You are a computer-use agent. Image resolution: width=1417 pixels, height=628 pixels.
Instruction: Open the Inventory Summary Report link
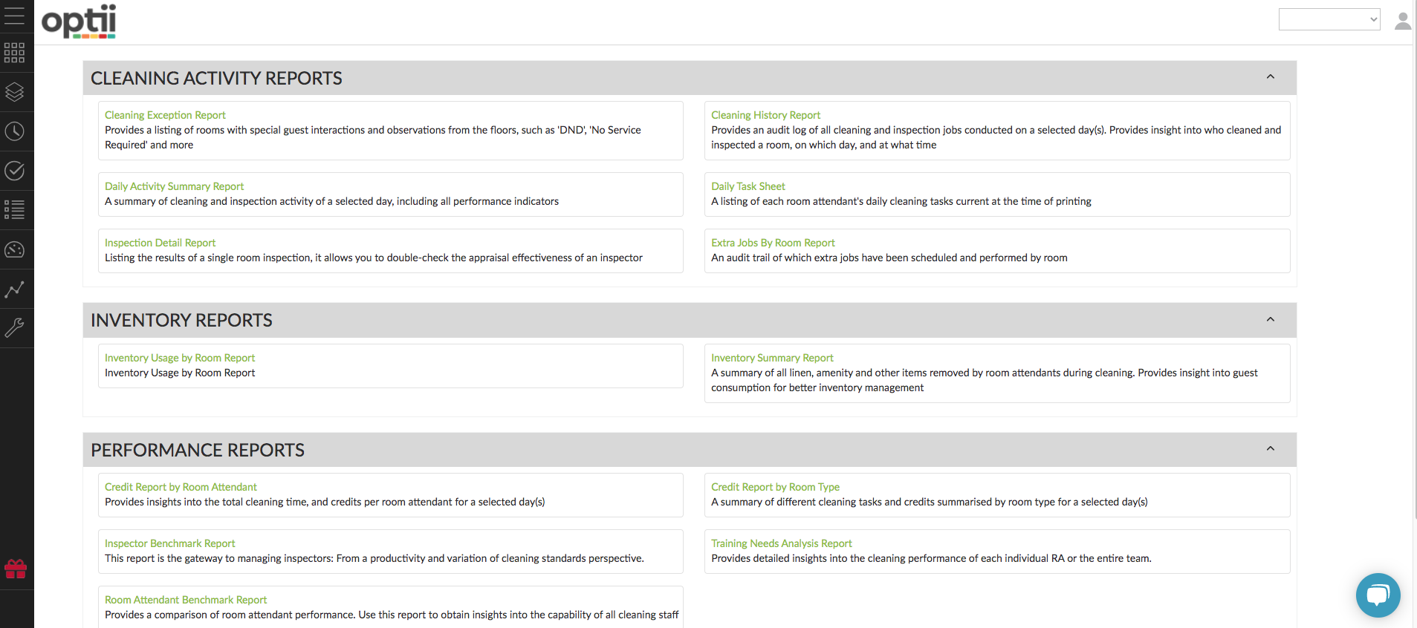click(772, 358)
